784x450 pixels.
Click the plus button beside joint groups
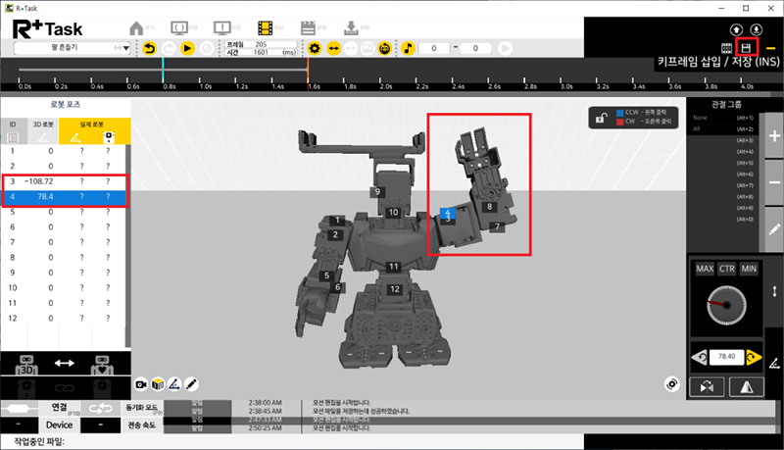pyautogui.click(x=774, y=137)
